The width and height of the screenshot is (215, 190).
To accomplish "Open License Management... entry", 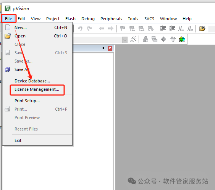I will 37,89.
